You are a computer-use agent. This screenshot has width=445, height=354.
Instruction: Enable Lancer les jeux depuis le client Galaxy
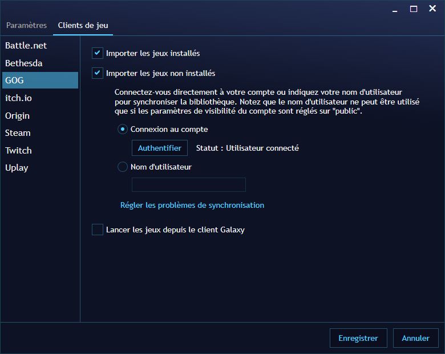[x=98, y=230]
